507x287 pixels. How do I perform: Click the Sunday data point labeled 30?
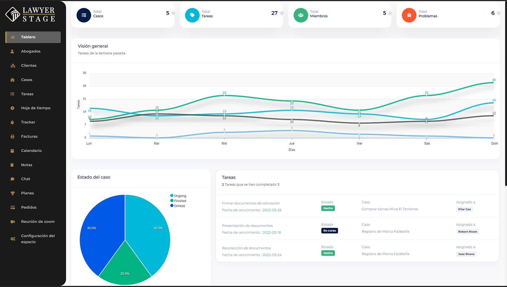click(x=494, y=83)
